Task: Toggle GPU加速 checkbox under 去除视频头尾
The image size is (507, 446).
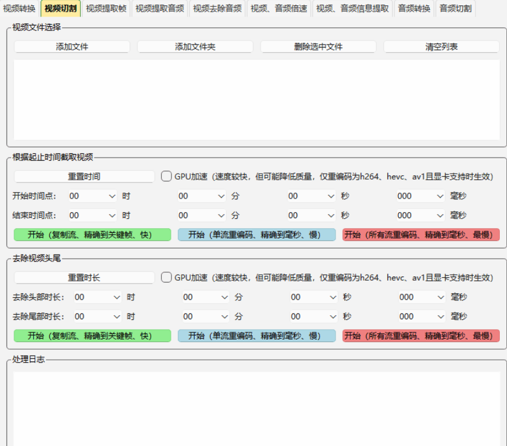Action: pyautogui.click(x=167, y=278)
